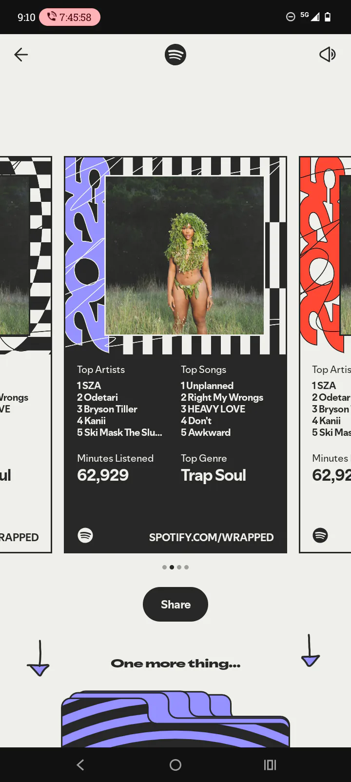This screenshot has height=782, width=351.
Task: Select the red color card variant
Action: pos(325,354)
